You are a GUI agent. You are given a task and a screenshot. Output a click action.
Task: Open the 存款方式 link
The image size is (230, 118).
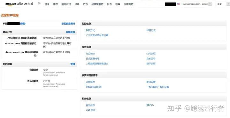click(x=90, y=30)
